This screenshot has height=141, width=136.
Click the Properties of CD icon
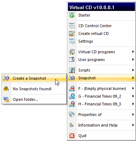click(x=72, y=115)
